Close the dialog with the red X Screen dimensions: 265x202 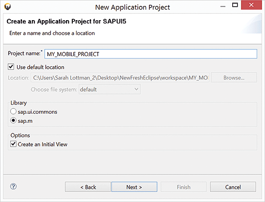pos(252,5)
